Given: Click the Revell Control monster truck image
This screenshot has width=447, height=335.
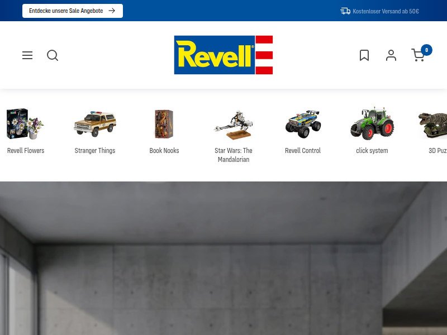Looking at the screenshot, I should [x=303, y=124].
